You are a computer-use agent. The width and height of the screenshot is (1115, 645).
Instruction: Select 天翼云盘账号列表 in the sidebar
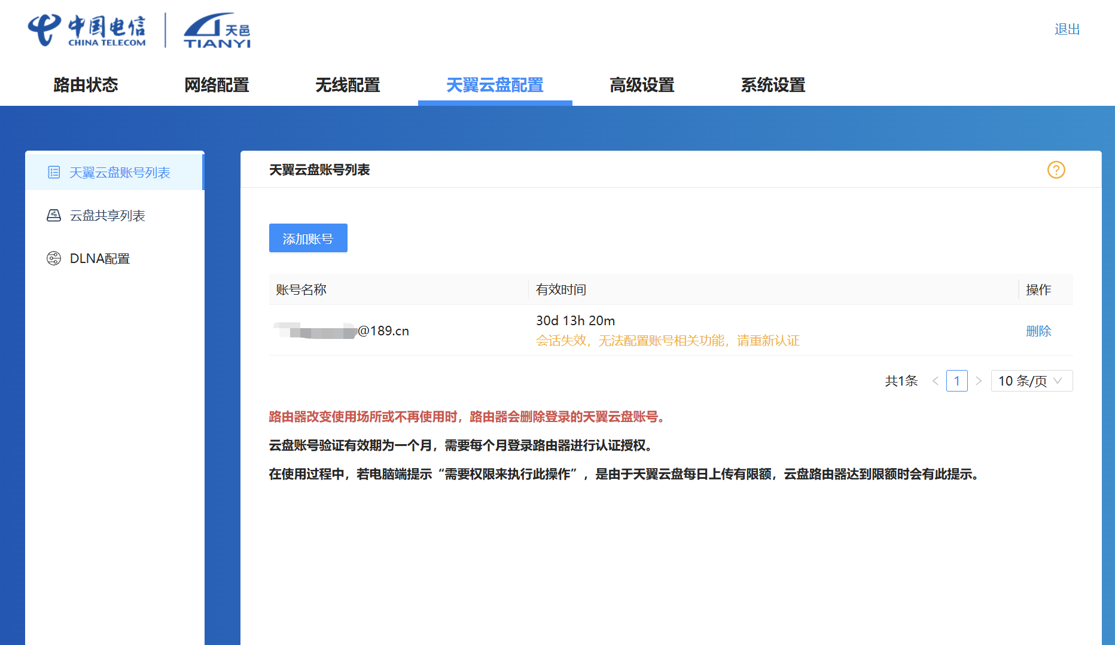pos(115,173)
